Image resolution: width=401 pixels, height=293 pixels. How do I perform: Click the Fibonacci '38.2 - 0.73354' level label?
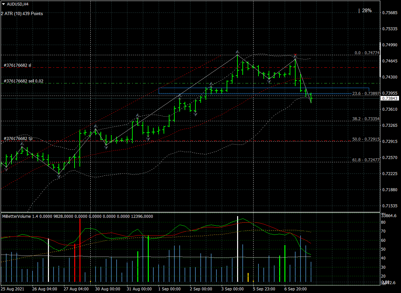click(x=366, y=119)
